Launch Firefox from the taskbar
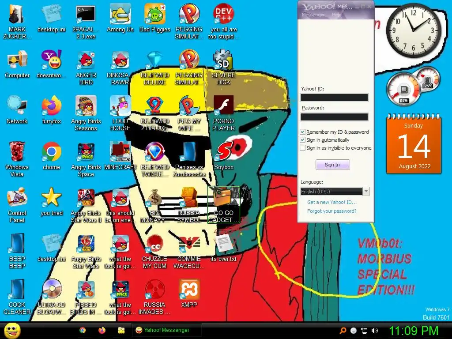Viewport: 452px width, 339px height. click(x=102, y=330)
